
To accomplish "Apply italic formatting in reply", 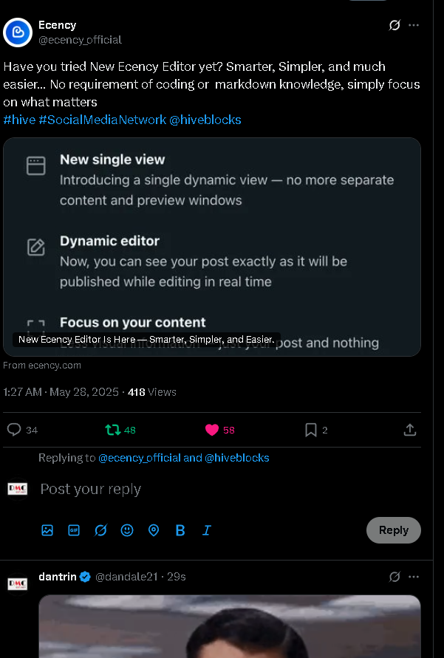I will click(207, 530).
